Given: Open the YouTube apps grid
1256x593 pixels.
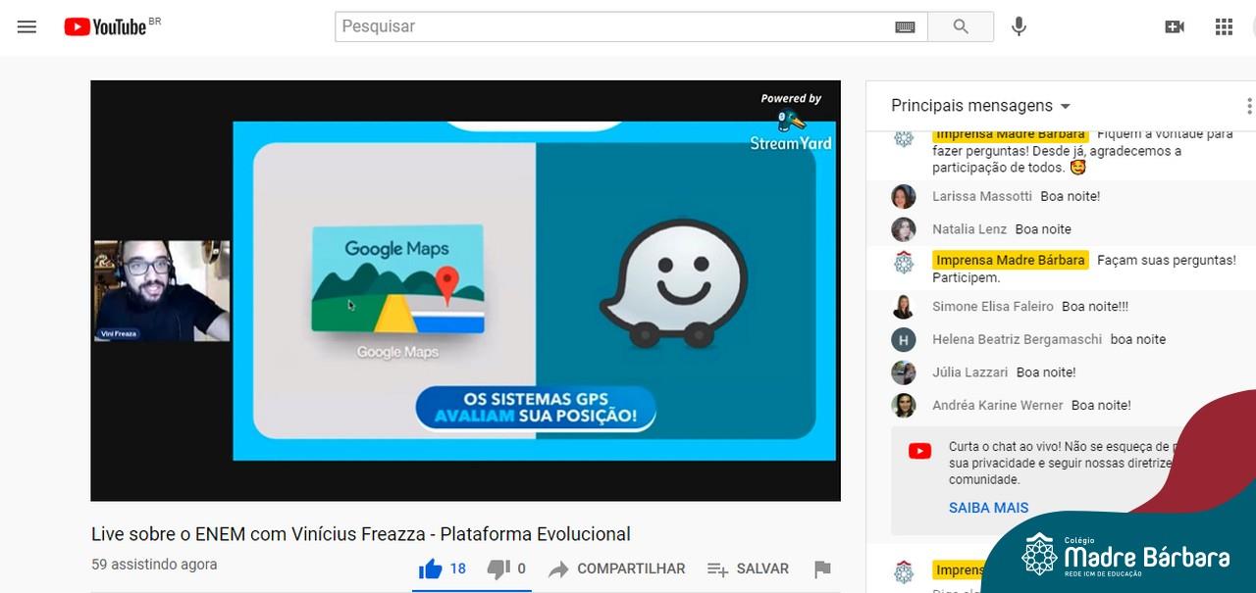Looking at the screenshot, I should [x=1224, y=26].
